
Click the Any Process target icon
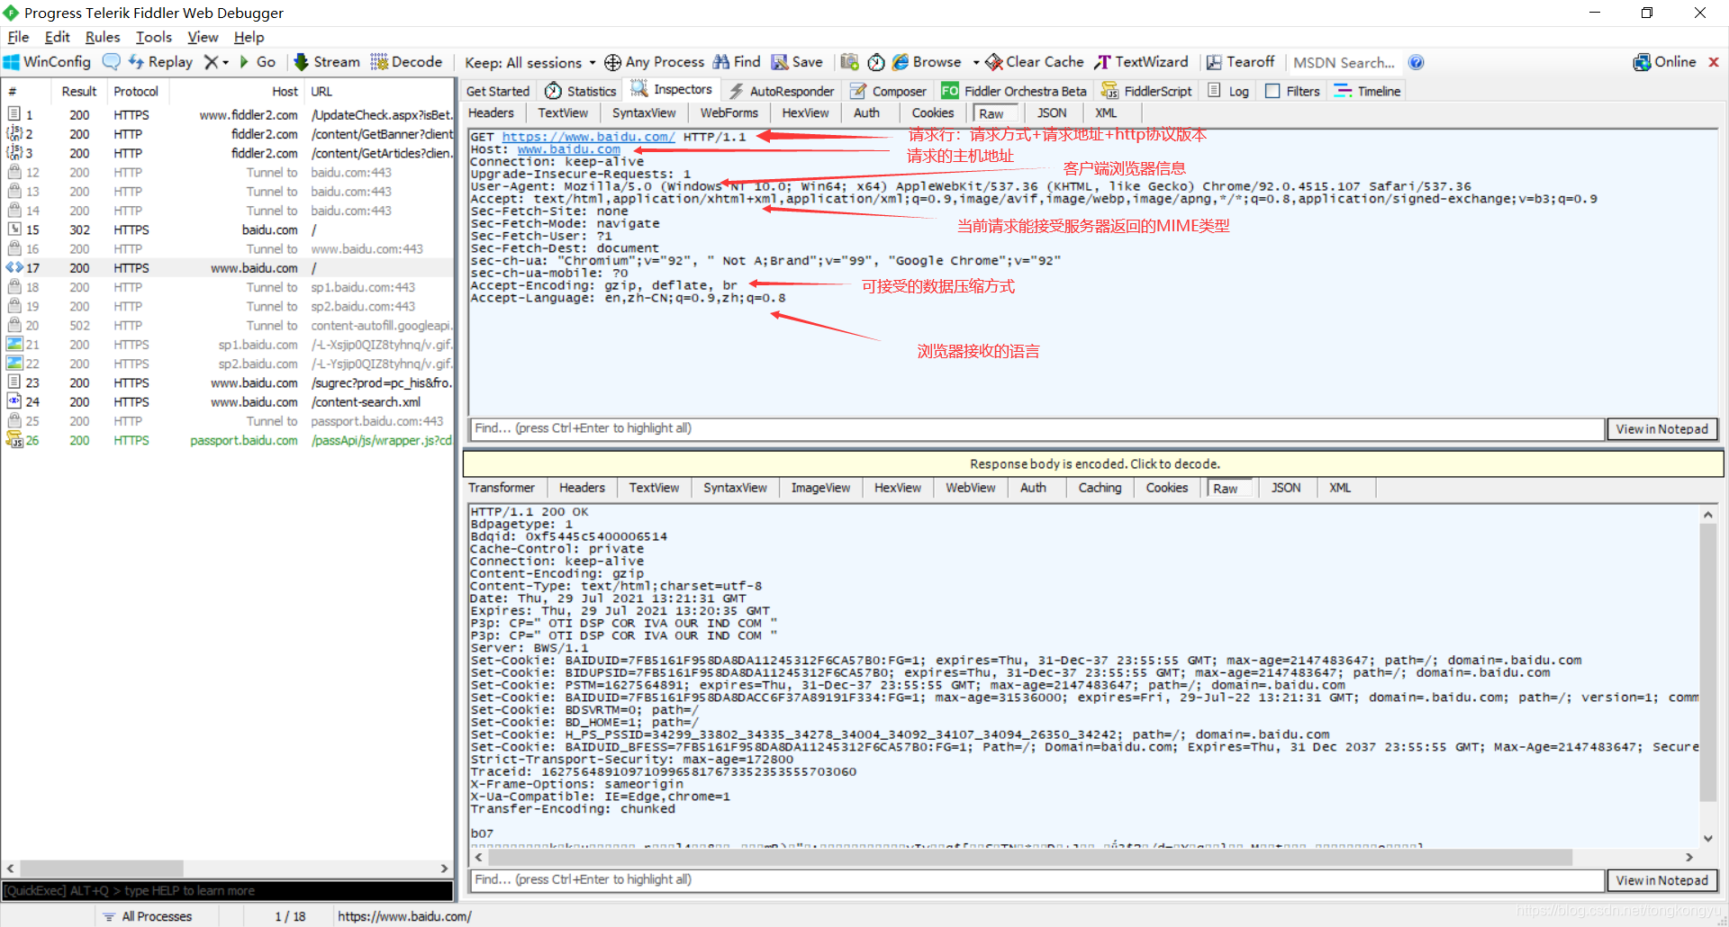pyautogui.click(x=612, y=62)
